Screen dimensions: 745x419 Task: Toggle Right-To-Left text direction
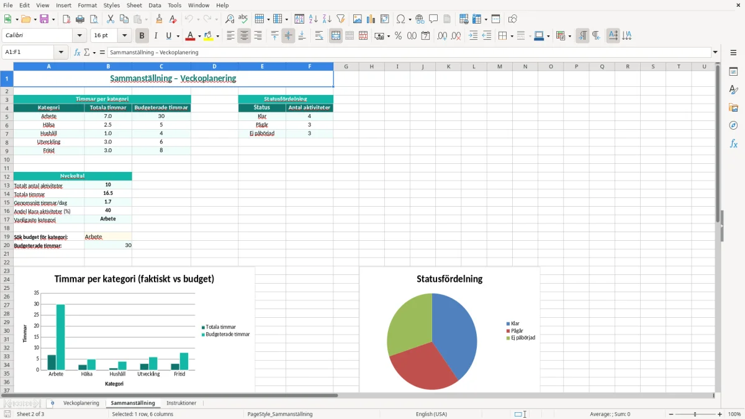click(596, 36)
